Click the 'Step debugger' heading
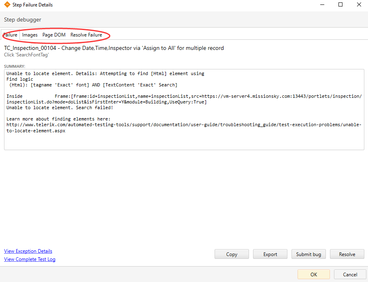Viewport: 368px width, 282px height. pyautogui.click(x=23, y=19)
